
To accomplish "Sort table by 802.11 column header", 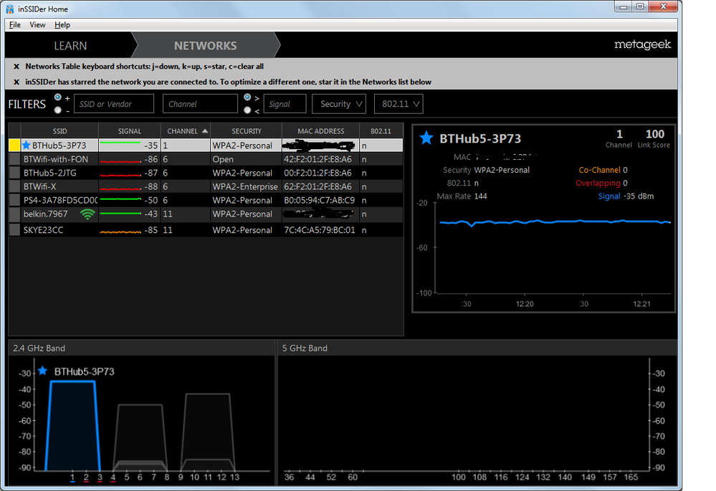I will pyautogui.click(x=381, y=131).
